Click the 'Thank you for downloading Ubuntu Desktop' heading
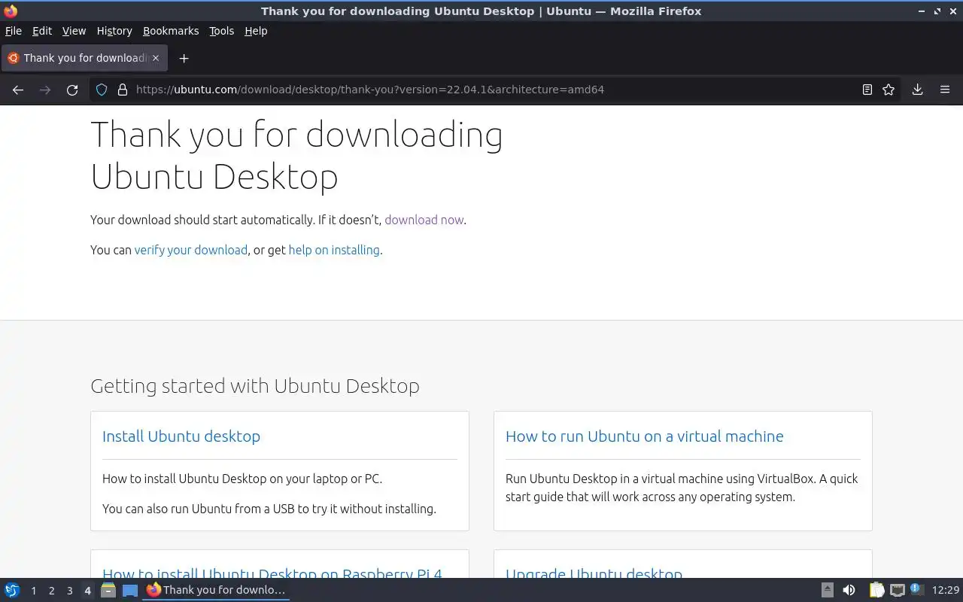963x602 pixels. 296,156
